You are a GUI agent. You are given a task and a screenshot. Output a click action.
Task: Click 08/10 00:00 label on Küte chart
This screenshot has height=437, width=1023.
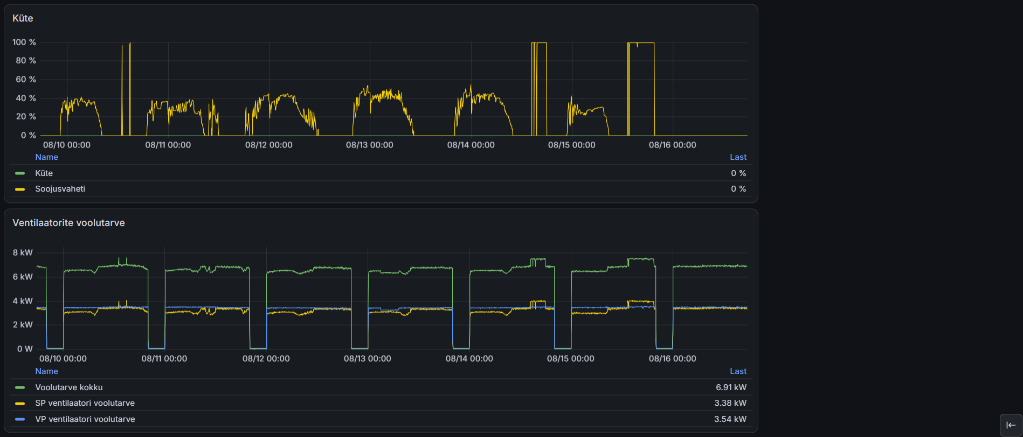point(67,145)
